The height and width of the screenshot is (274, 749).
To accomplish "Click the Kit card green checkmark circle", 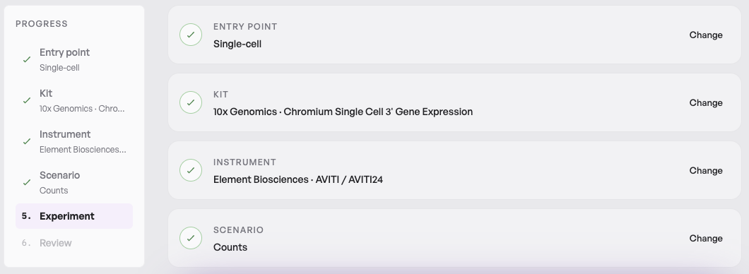I will pos(191,102).
